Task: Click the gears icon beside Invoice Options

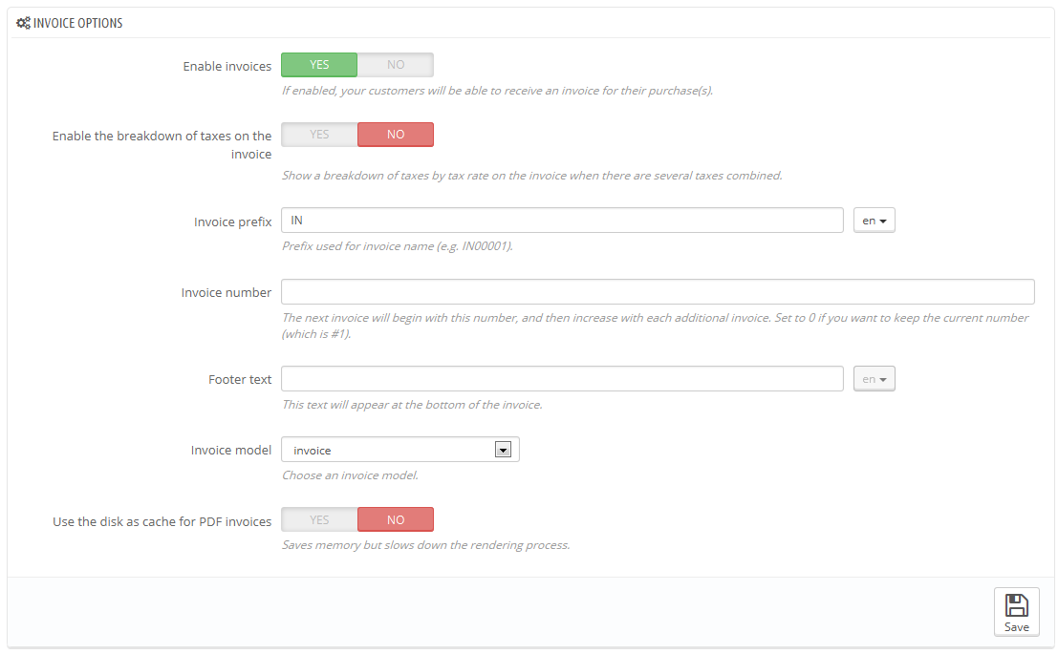Action: [24, 23]
